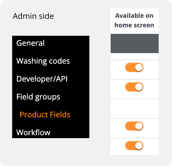Open the General menu item
172x166 pixels.
pos(30,43)
